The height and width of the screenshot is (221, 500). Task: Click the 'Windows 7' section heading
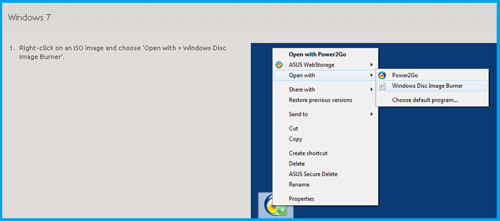coord(29,18)
